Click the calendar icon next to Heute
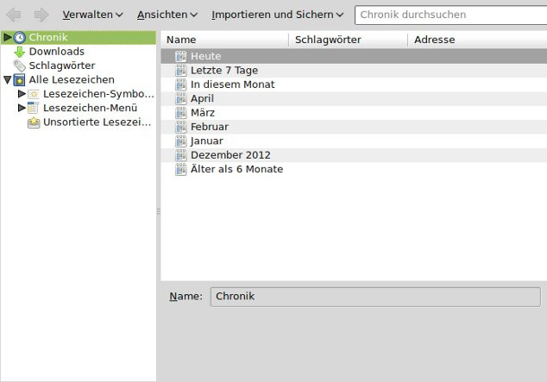Viewport: 547px width, 382px height. 181,56
